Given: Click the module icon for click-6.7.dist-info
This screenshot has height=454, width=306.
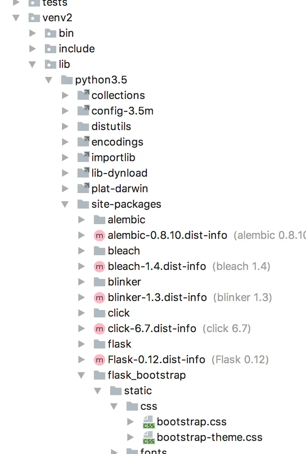Looking at the screenshot, I should pyautogui.click(x=100, y=328).
